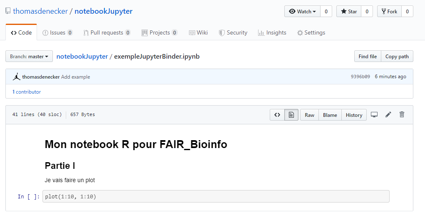Screen dimensions: 425x220
Task: View the stargazers count next to Star
Action: 367,11
